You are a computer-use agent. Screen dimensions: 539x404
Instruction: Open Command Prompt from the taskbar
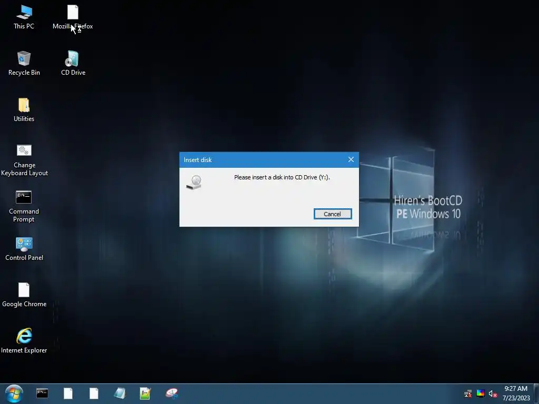(x=42, y=393)
